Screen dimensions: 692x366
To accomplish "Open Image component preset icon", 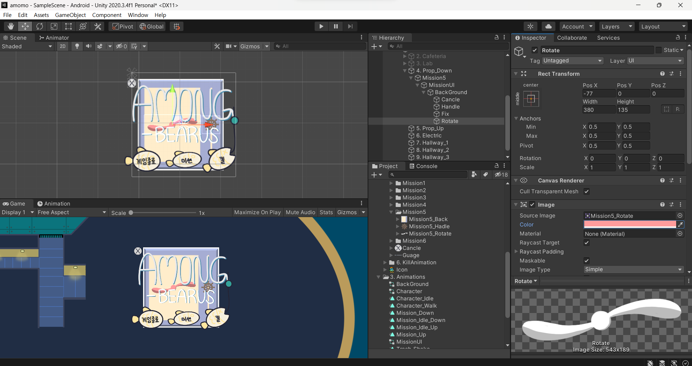I will pos(671,204).
